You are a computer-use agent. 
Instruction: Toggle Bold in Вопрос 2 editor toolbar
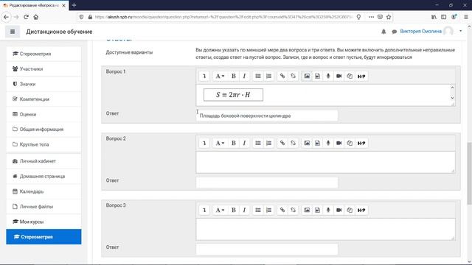point(233,144)
